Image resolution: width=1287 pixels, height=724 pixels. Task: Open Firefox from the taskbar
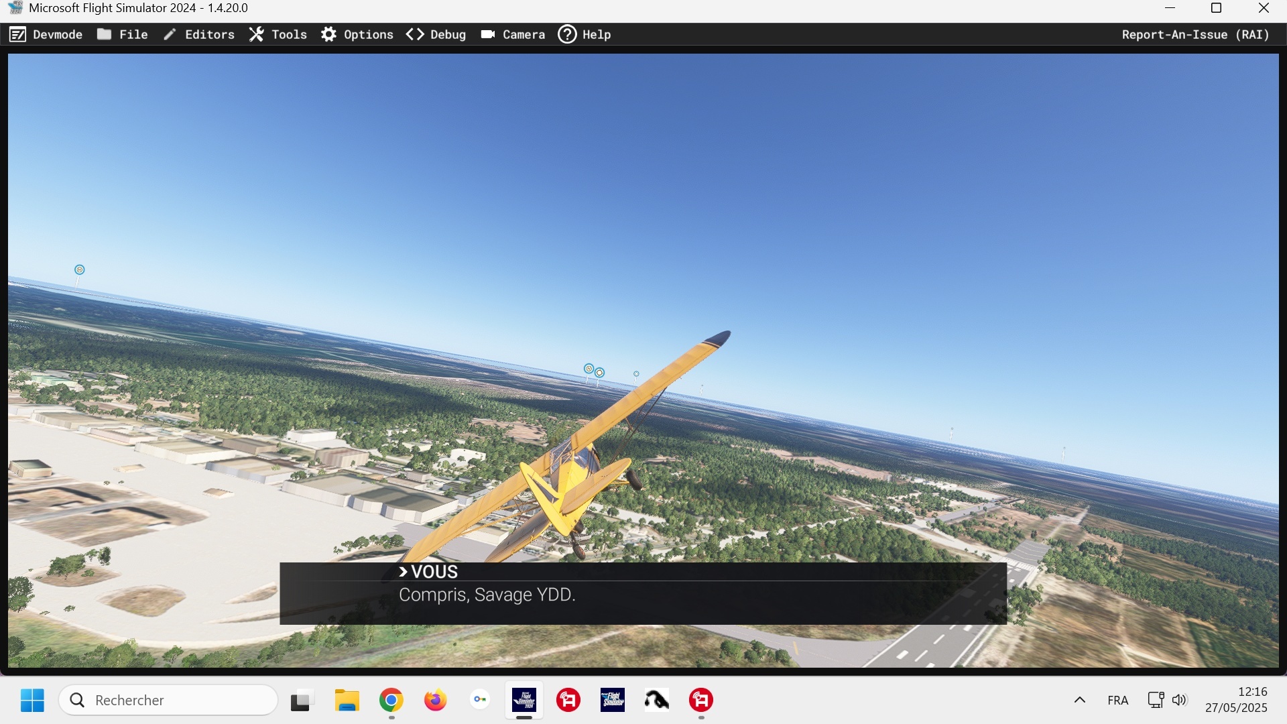(436, 700)
